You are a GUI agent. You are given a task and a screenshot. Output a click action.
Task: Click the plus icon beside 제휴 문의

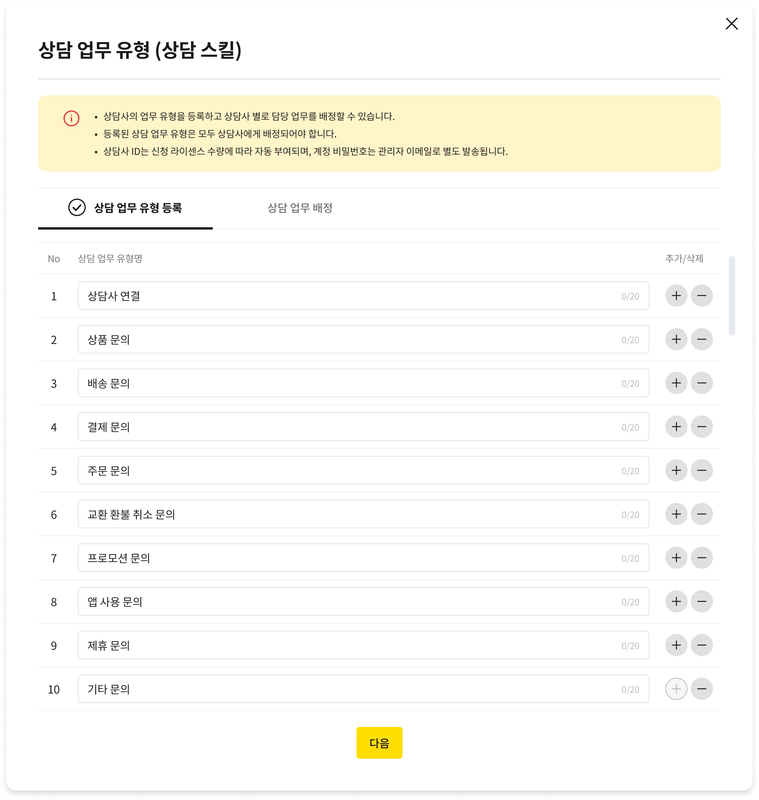point(676,645)
